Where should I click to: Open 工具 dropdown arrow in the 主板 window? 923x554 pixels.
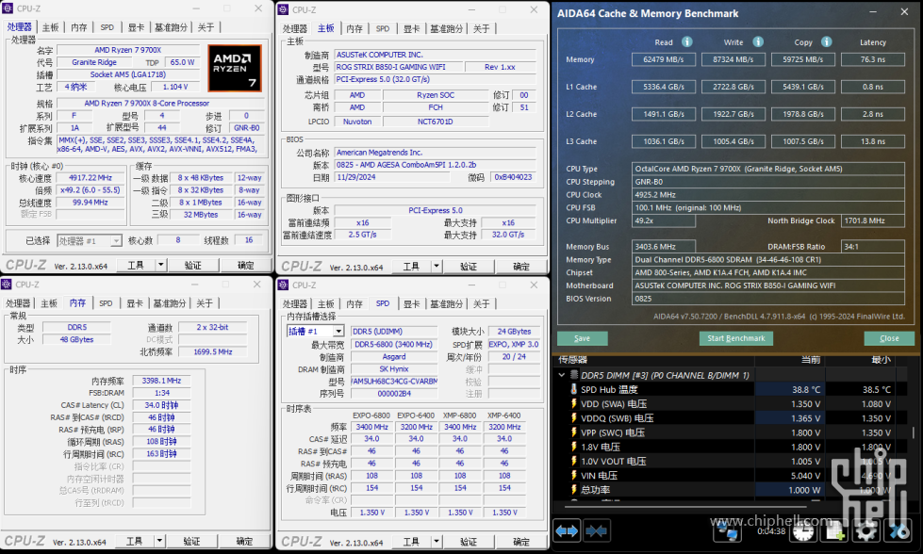coord(437,267)
